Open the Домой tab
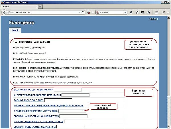The width and height of the screenshot is (171, 129). pos(15,30)
